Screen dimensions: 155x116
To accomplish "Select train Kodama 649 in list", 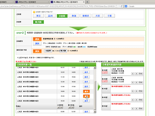I will point(86,77).
